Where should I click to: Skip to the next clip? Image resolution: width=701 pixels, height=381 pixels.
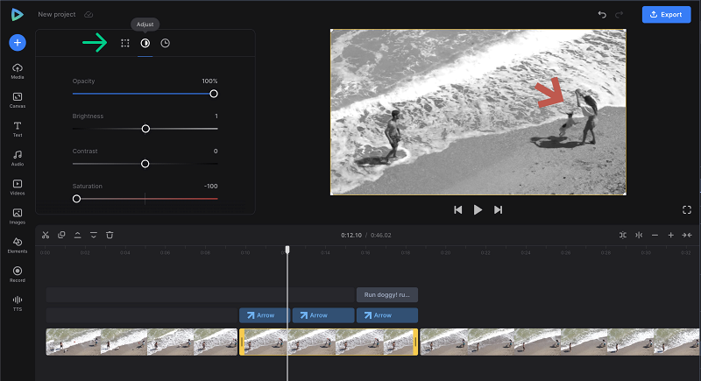[498, 210]
